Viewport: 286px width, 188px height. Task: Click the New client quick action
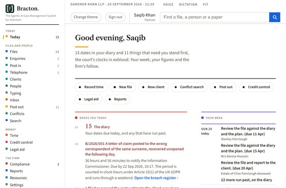click(154, 87)
